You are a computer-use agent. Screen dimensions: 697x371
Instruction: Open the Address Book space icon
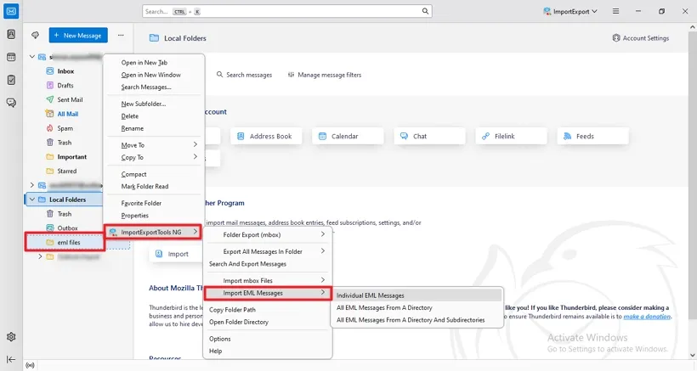click(11, 34)
